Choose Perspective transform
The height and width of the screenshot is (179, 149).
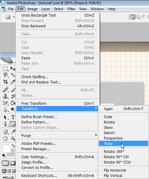coord(123,138)
